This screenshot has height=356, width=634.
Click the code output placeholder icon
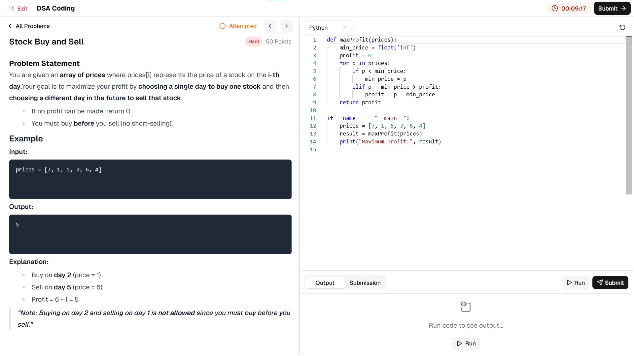(x=466, y=307)
